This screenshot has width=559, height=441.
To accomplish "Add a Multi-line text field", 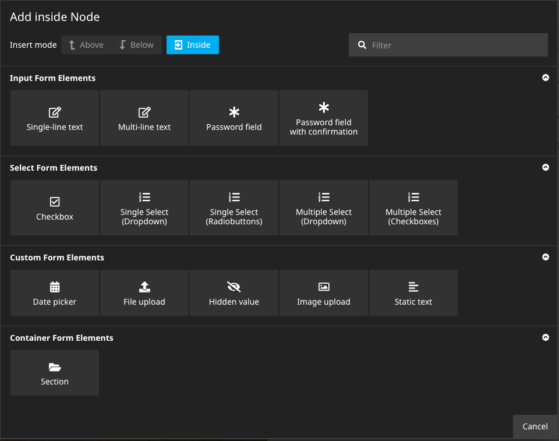I will tap(144, 118).
